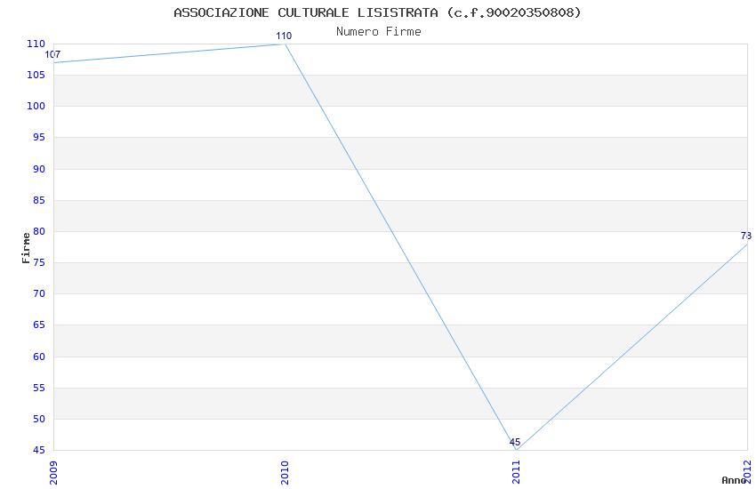The width and height of the screenshot is (756, 489).
Task: Select x-axis year 2012
Action: pyautogui.click(x=747, y=473)
